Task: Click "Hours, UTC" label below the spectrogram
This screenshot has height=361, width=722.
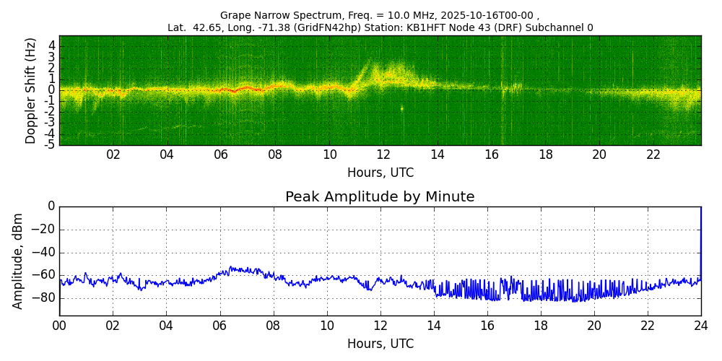Action: coord(380,173)
